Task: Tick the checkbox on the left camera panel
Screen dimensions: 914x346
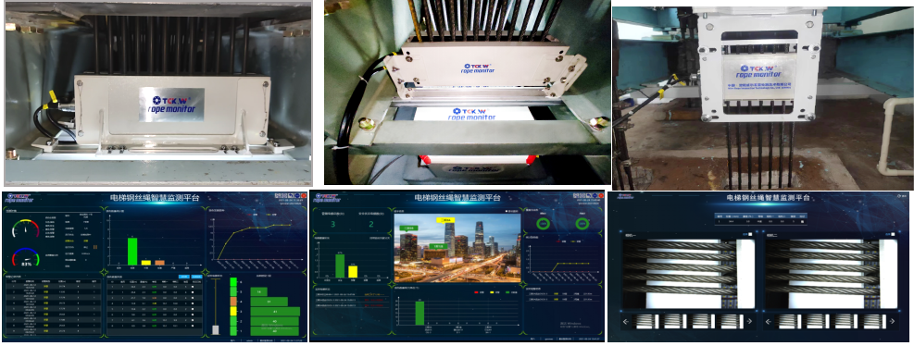Action: [x=750, y=234]
